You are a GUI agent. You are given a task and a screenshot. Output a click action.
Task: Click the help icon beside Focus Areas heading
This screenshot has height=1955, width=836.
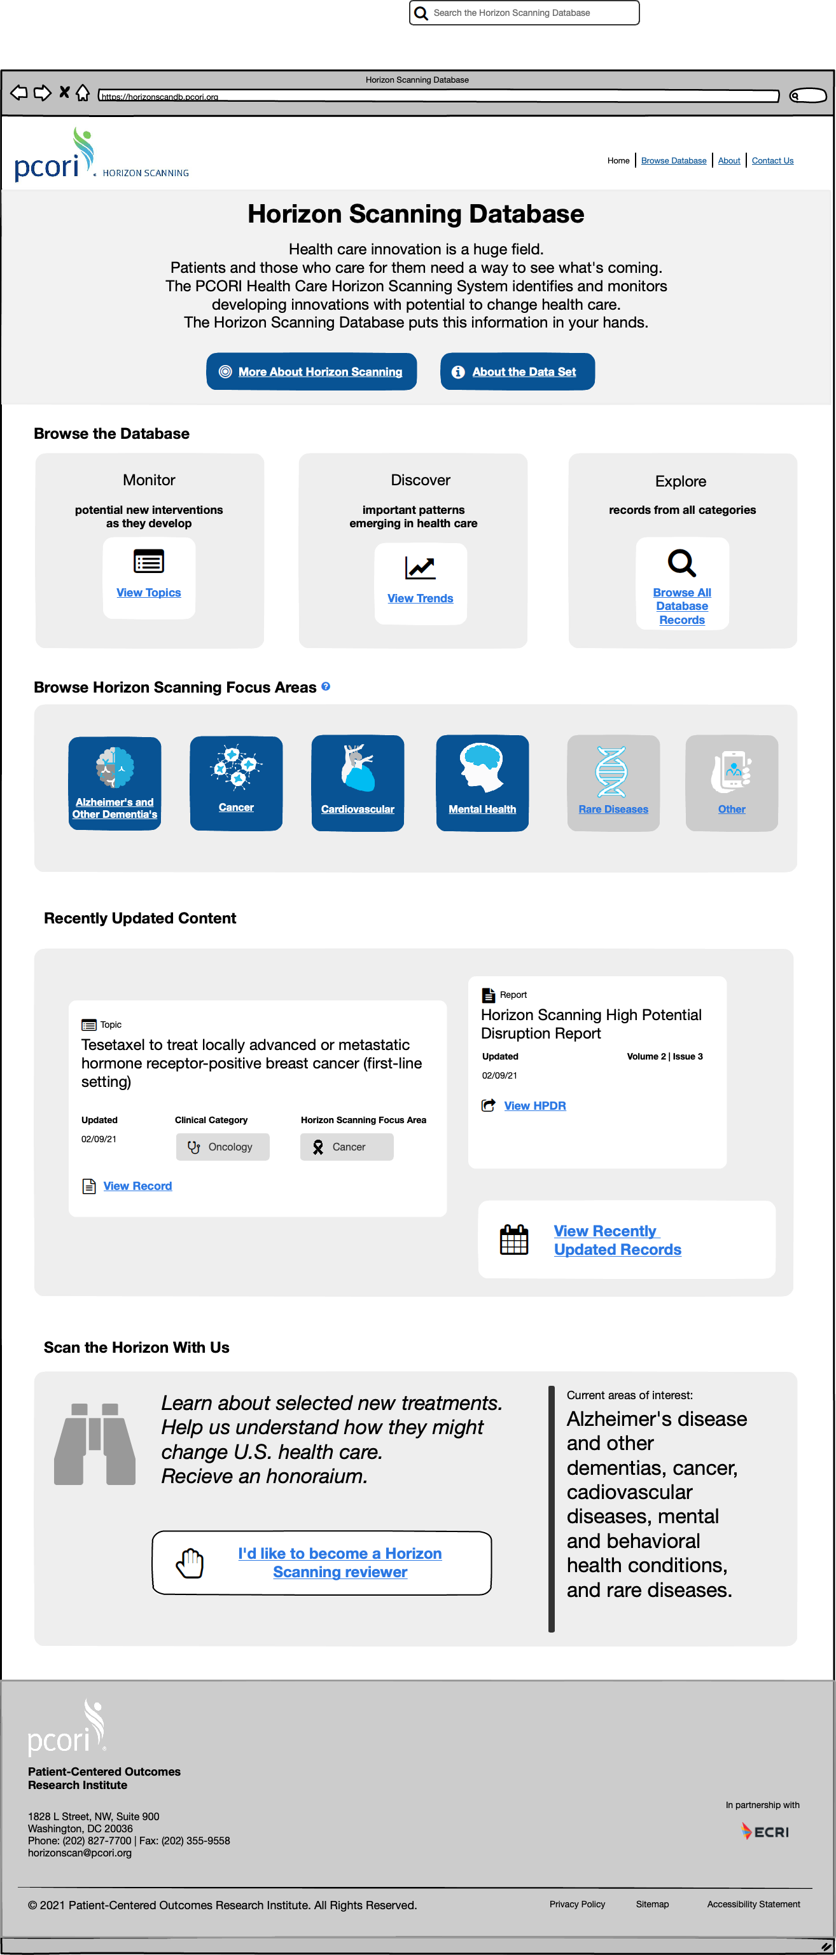(326, 686)
